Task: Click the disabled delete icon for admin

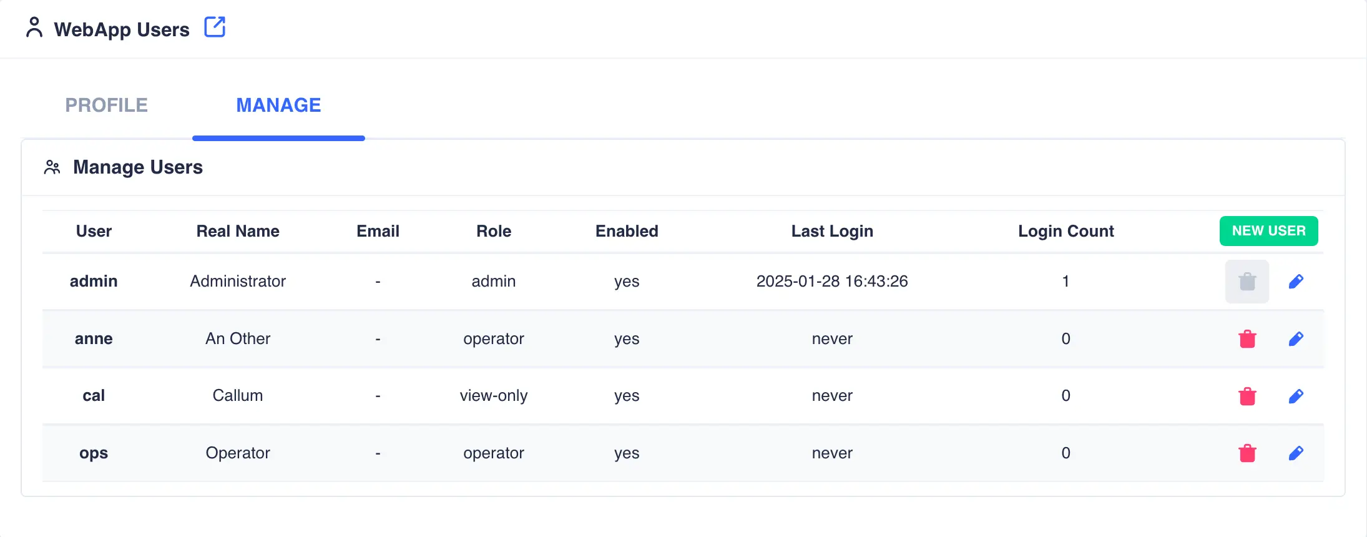Action: point(1247,281)
